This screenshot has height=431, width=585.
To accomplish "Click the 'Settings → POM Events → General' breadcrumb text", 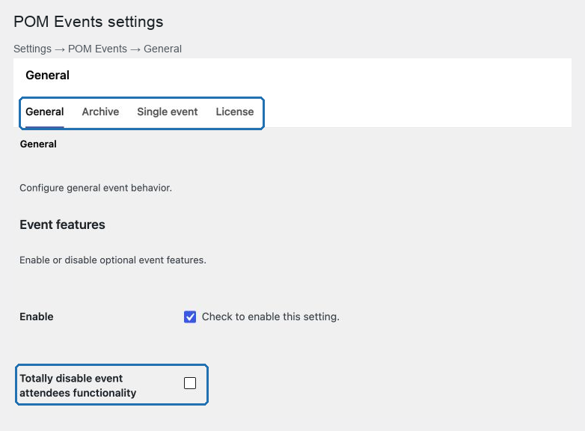I will click(x=98, y=49).
